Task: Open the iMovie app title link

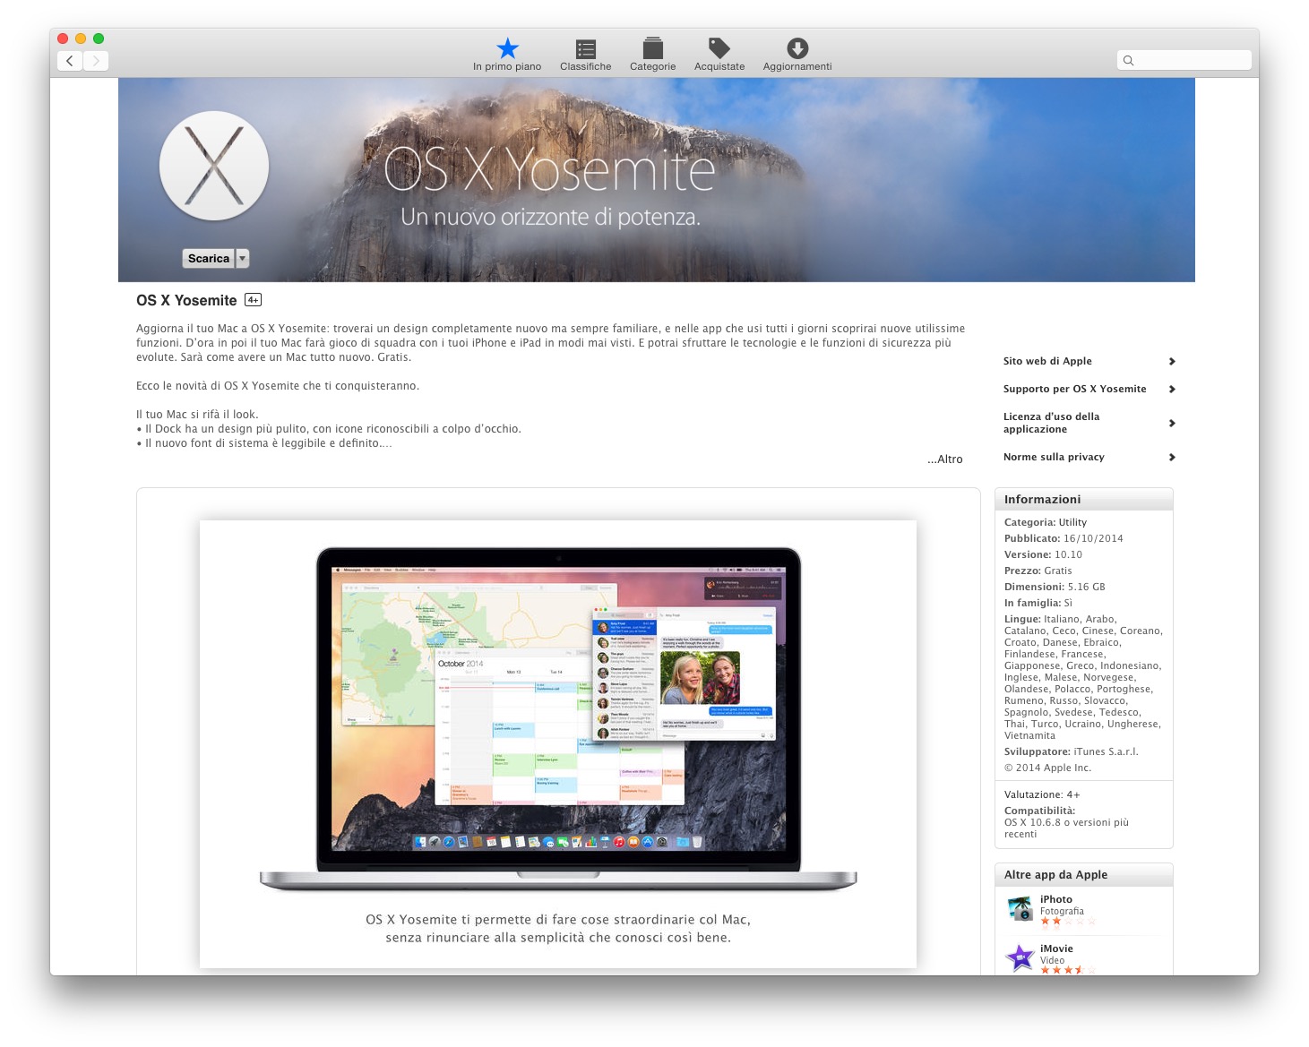Action: coord(1056,948)
